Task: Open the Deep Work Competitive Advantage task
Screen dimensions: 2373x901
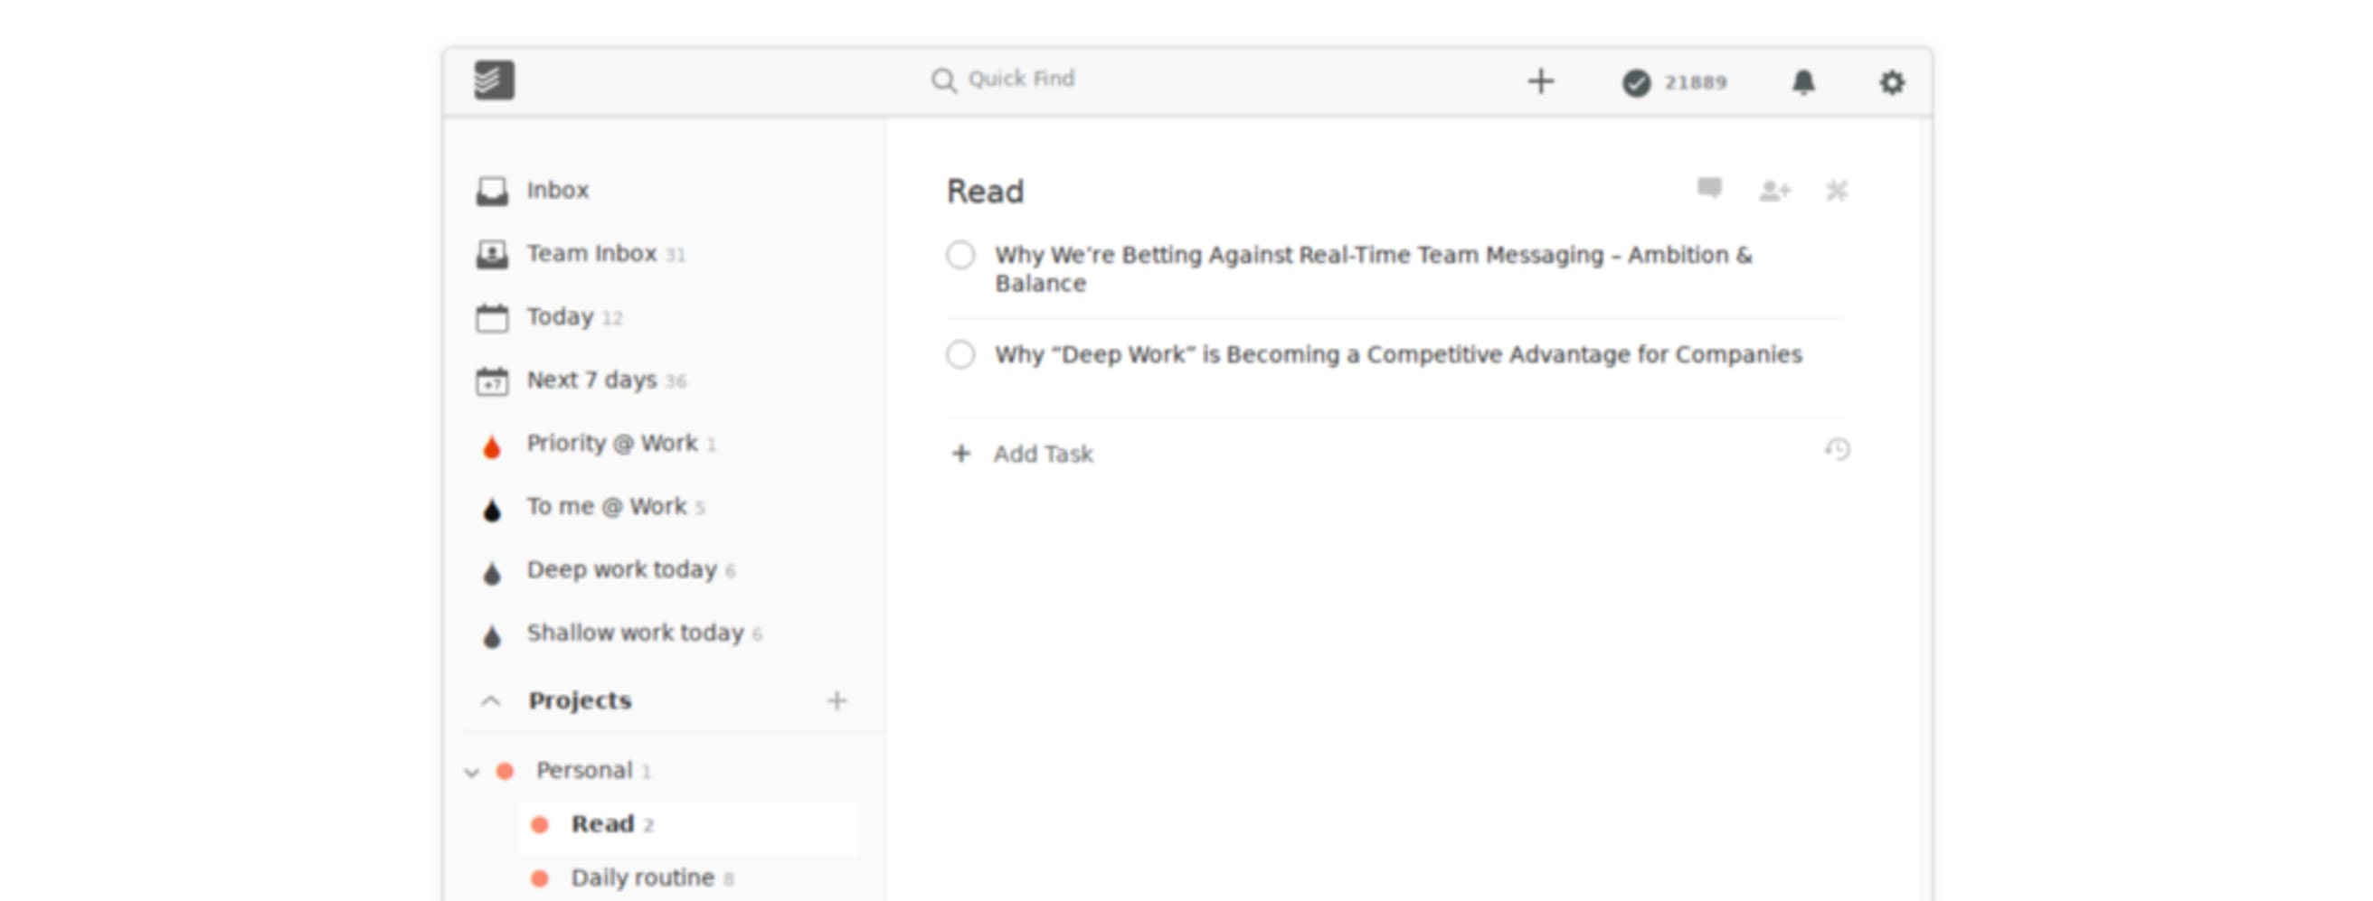Action: click(1397, 354)
